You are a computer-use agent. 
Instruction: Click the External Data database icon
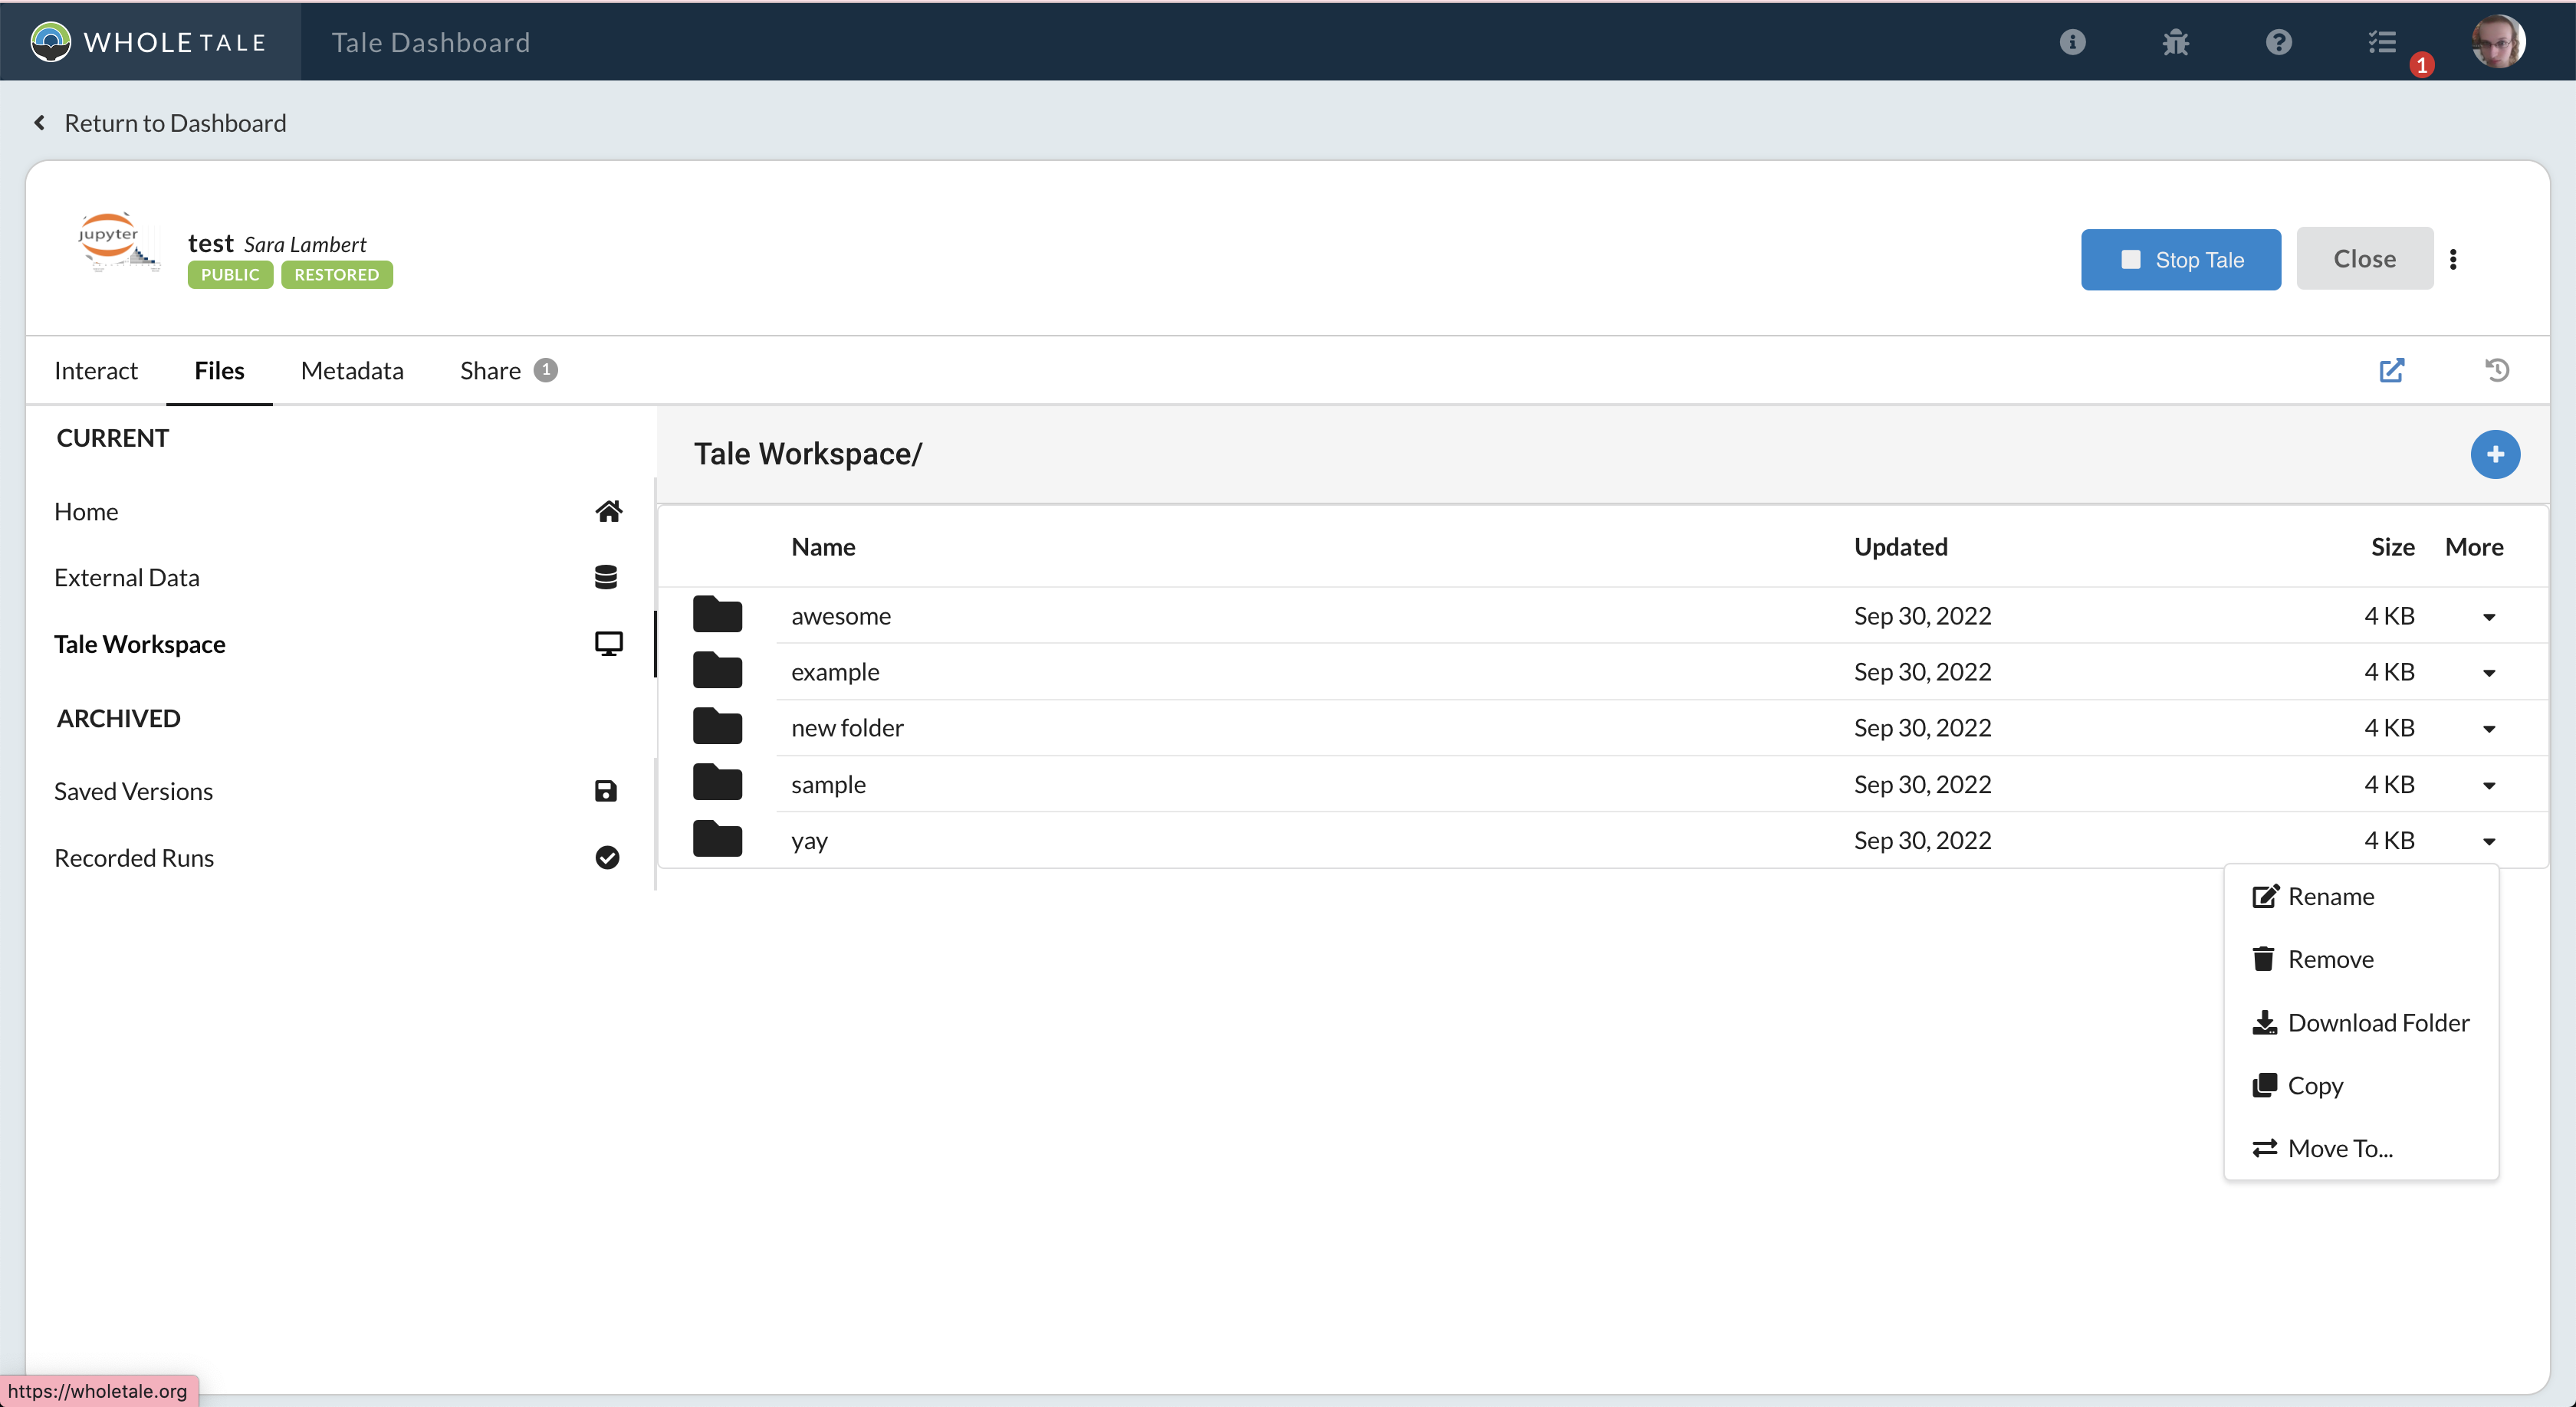pos(607,576)
